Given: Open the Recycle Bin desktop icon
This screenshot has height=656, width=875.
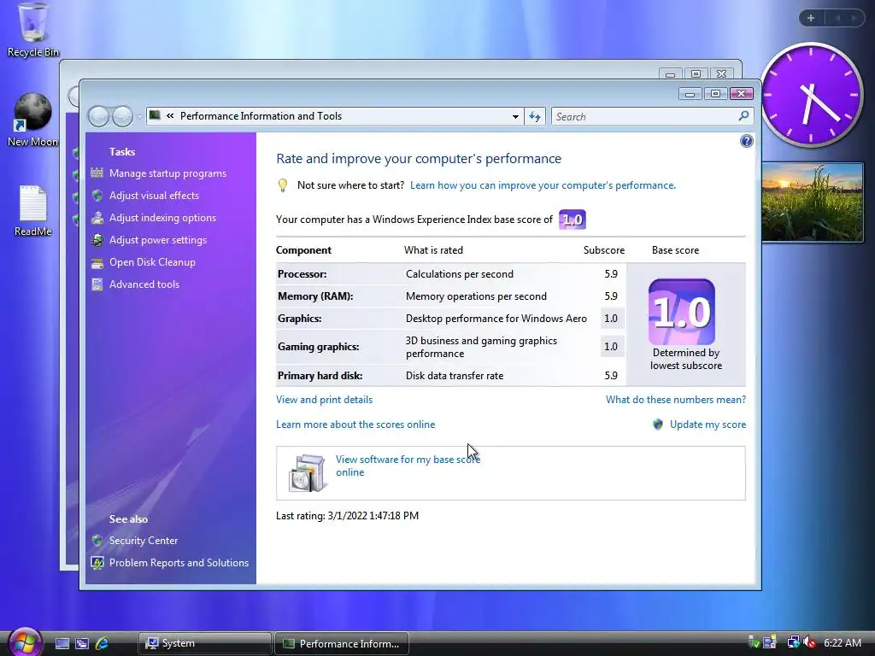Looking at the screenshot, I should [33, 30].
